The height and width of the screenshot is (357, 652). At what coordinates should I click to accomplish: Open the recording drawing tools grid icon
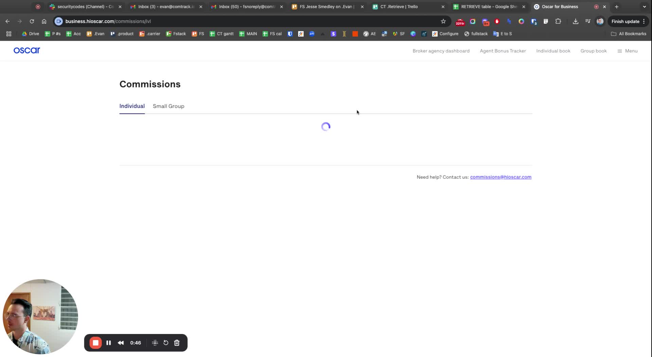click(155, 343)
